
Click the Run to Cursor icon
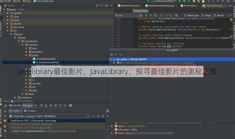(x=65, y=106)
